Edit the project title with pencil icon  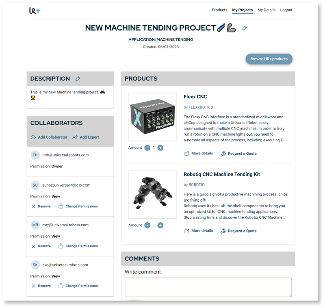pyautogui.click(x=245, y=28)
